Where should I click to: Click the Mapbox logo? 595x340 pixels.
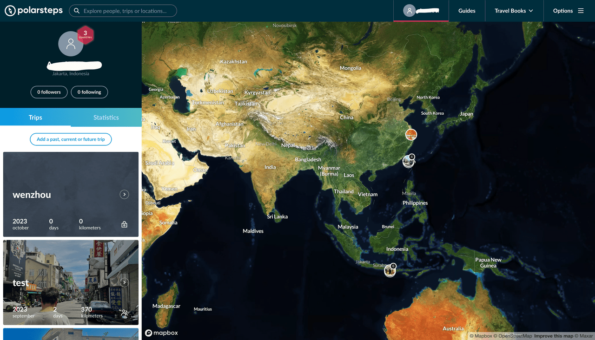pos(161,333)
